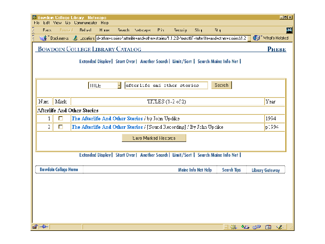Click the Print toolbar button
This screenshot has width=325, height=244.
click(x=161, y=30)
